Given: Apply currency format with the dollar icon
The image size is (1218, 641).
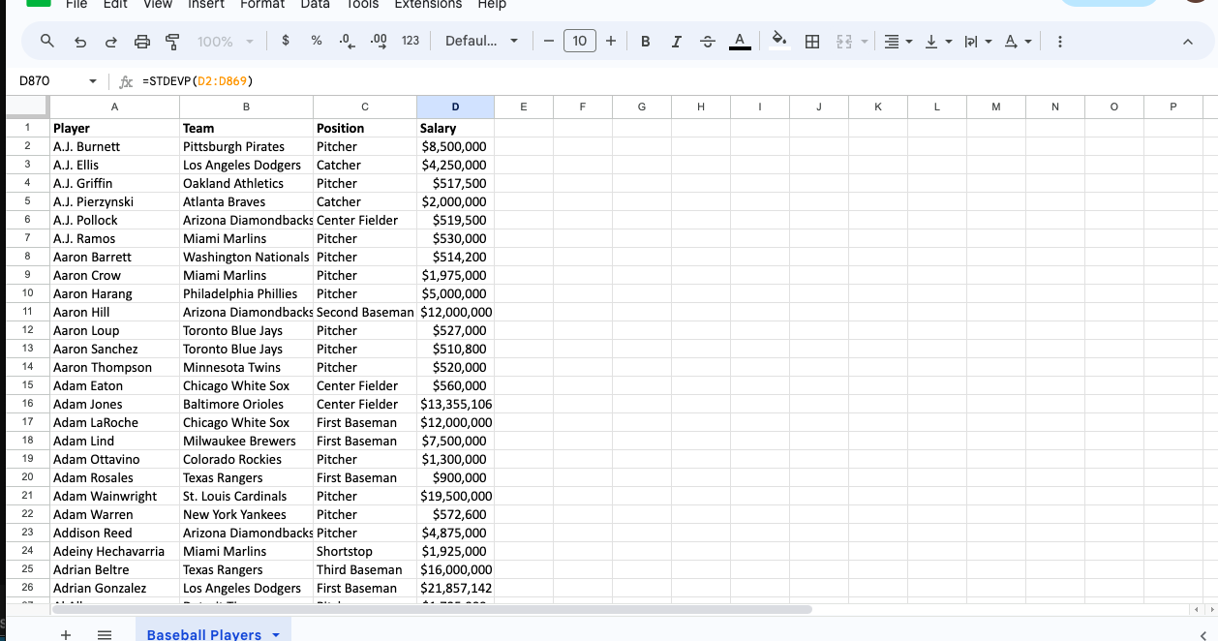Looking at the screenshot, I should coord(285,41).
